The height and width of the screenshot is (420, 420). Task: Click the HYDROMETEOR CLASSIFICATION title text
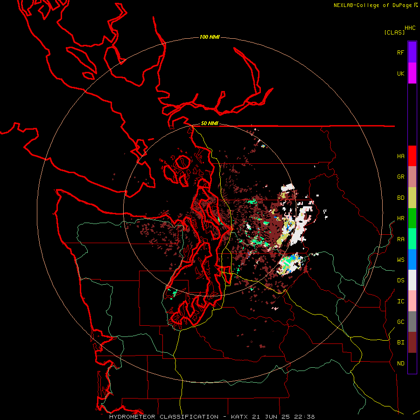[164, 417]
